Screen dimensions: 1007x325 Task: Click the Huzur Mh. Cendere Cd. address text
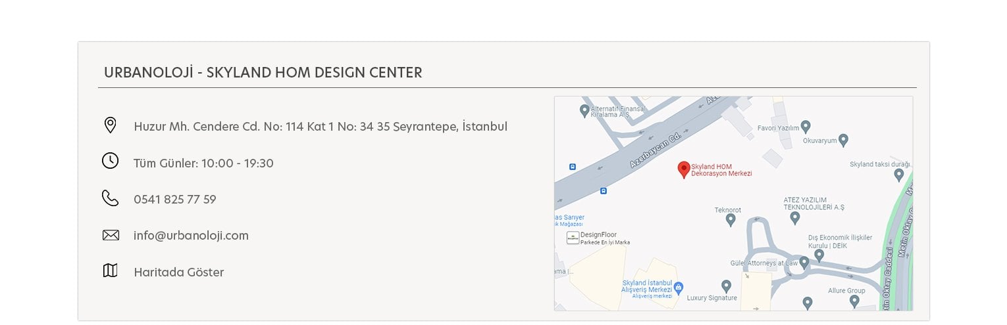click(x=321, y=126)
